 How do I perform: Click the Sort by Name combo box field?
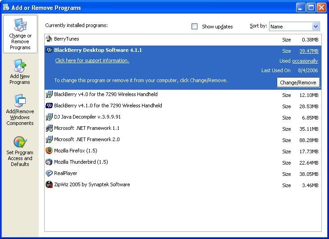pyautogui.click(x=294, y=27)
